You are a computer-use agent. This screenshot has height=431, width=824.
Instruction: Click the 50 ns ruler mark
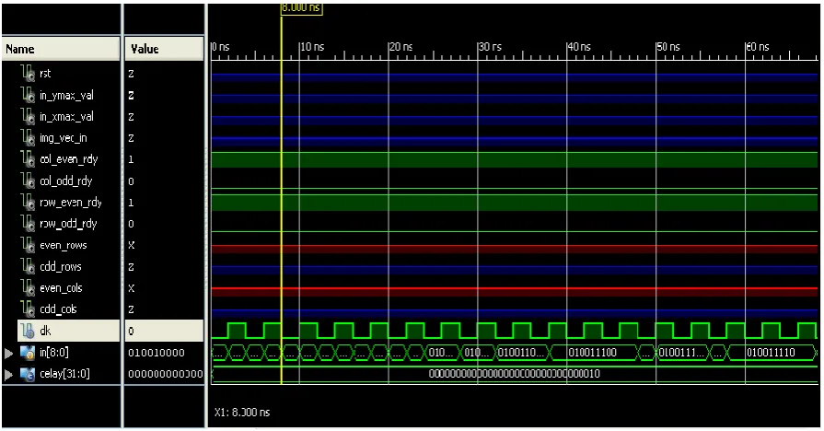668,47
